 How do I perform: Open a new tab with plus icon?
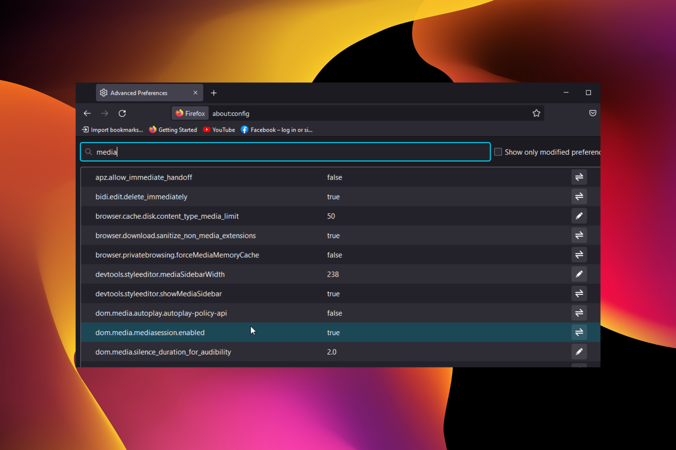[x=214, y=93]
